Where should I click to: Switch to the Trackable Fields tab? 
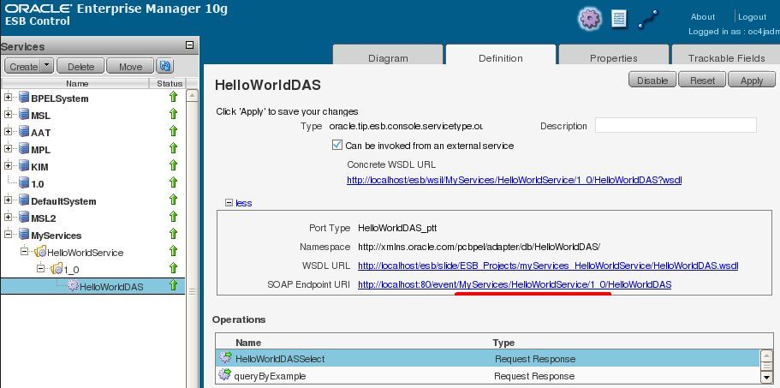(726, 55)
